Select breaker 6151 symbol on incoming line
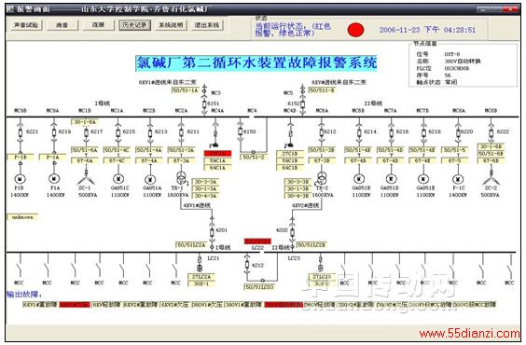This screenshot has height=345, width=526. click(204, 104)
